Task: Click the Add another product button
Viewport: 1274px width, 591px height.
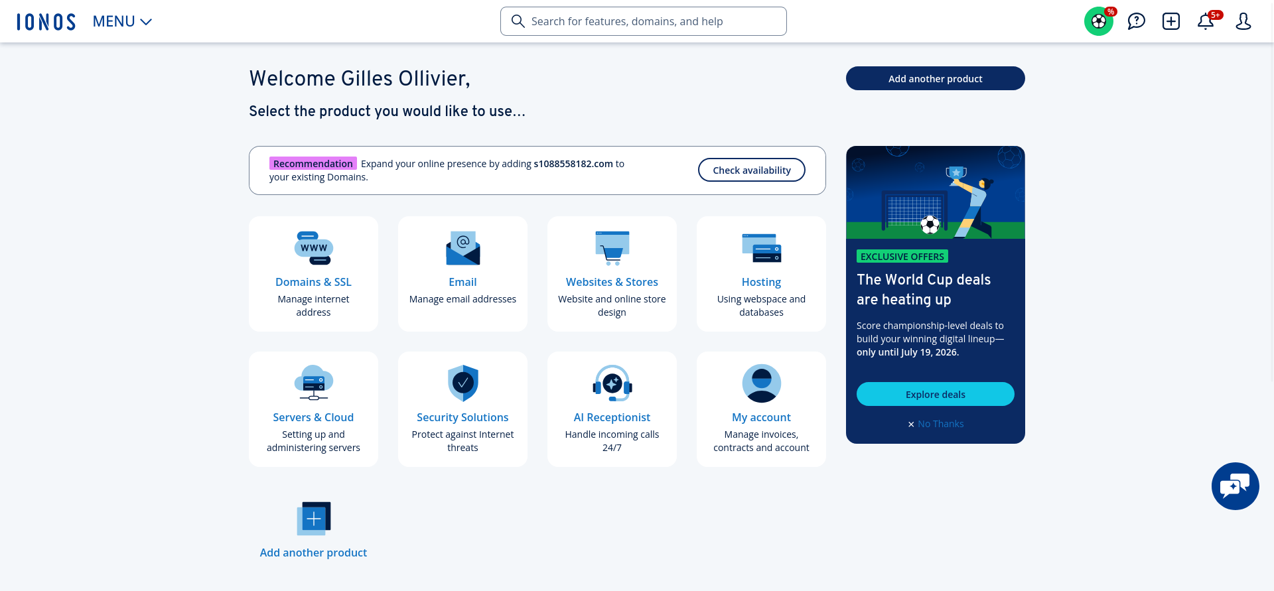Action: tap(935, 78)
